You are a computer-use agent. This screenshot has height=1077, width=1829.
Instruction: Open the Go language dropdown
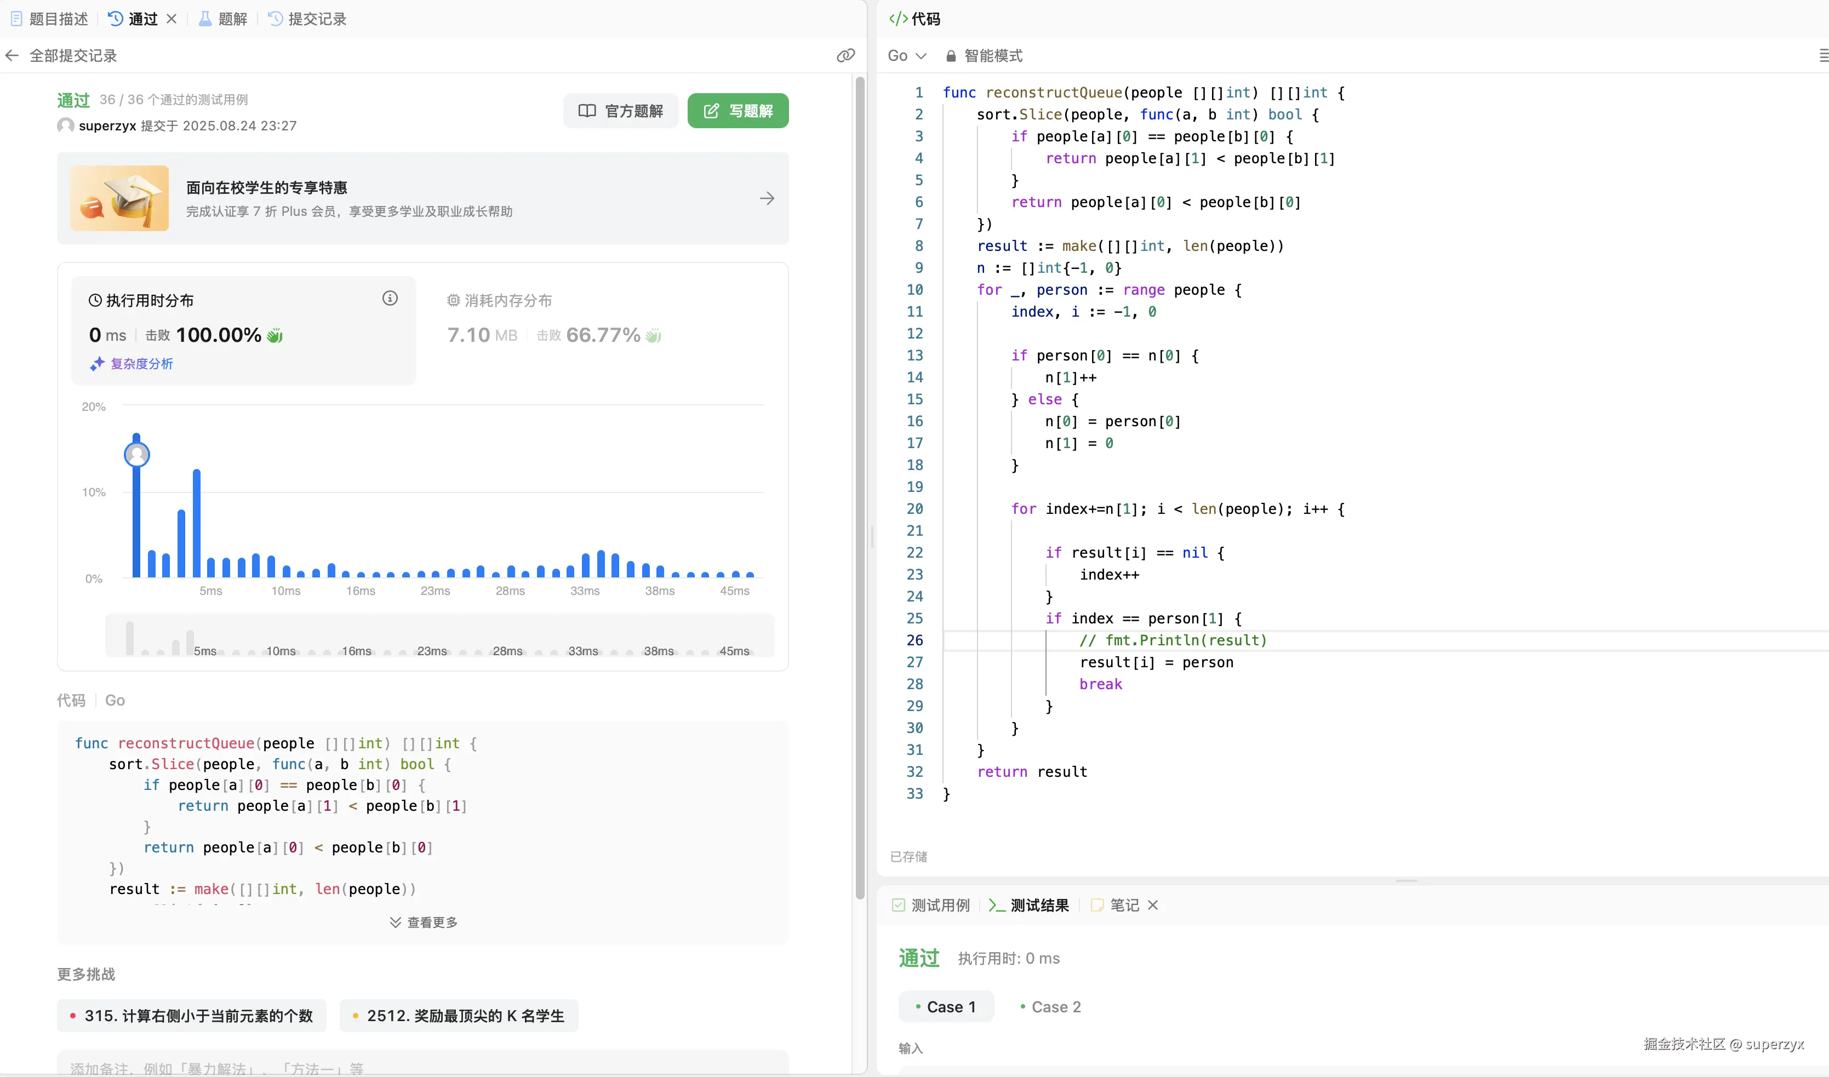pyautogui.click(x=906, y=56)
